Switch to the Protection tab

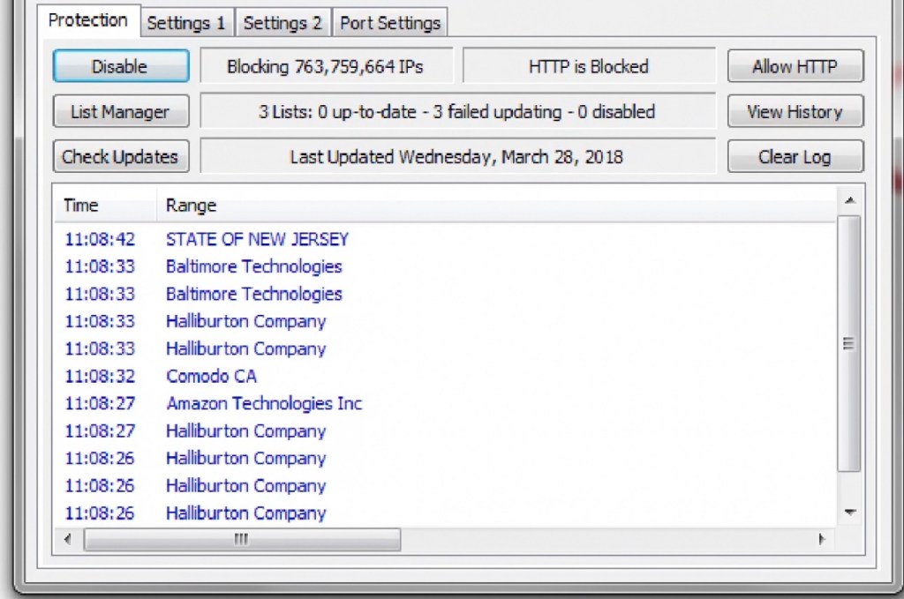[87, 20]
